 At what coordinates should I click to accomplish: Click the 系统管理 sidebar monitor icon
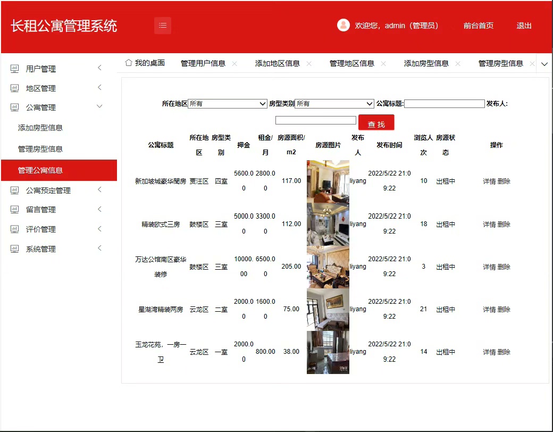point(14,249)
